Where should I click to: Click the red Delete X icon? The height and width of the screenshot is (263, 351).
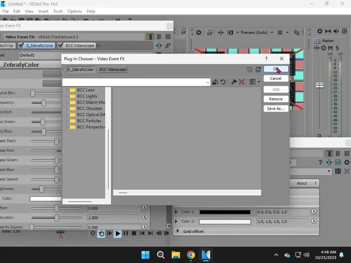coord(242,82)
